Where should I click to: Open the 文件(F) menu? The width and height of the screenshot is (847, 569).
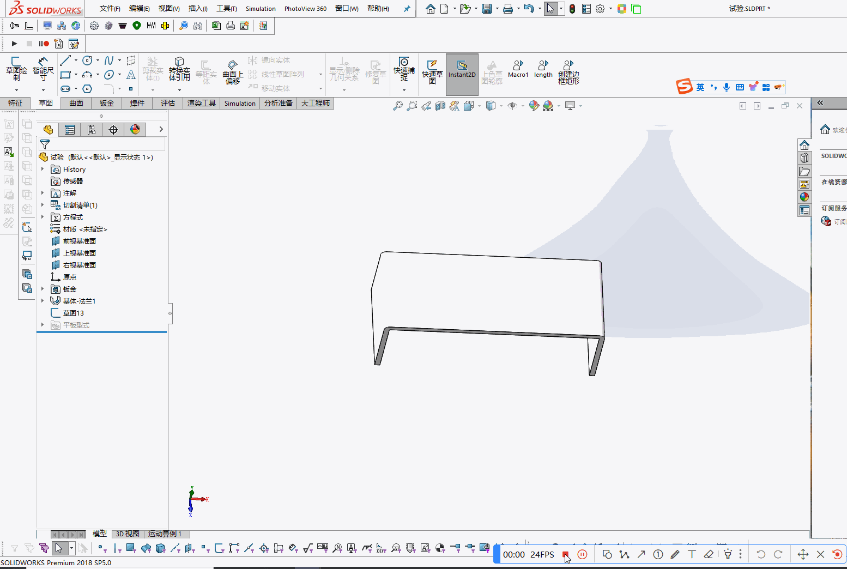click(110, 9)
